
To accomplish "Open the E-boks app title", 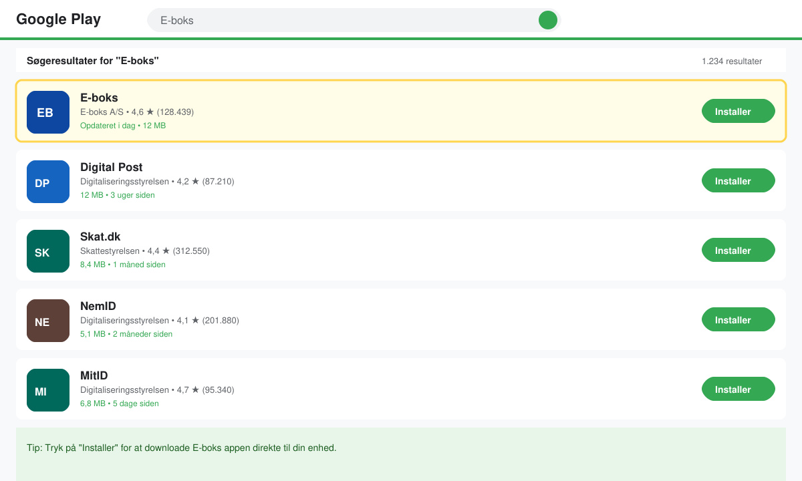I will [99, 98].
